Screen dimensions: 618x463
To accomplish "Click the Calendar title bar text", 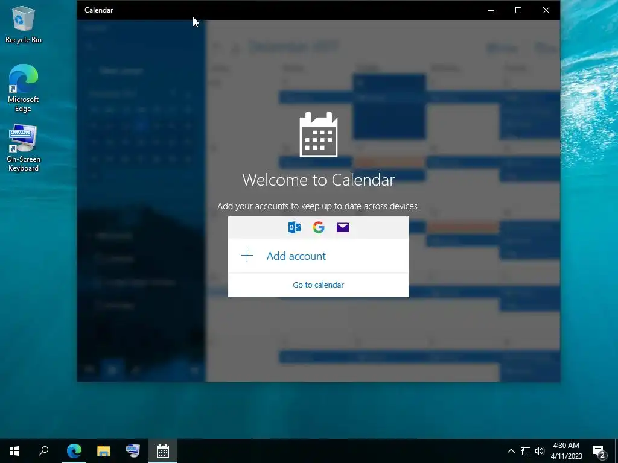I will 98,10.
